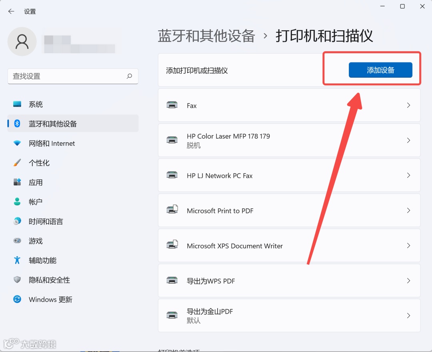Click the blurred account name area
The image size is (432, 352).
(79, 44)
